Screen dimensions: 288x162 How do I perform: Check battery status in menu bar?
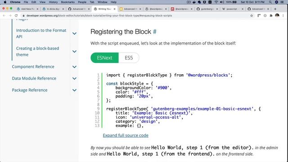(x=231, y=2)
